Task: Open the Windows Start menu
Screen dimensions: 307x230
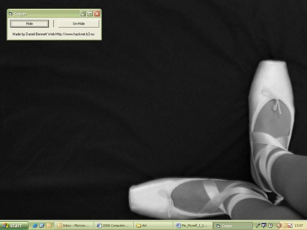Action: (x=14, y=226)
